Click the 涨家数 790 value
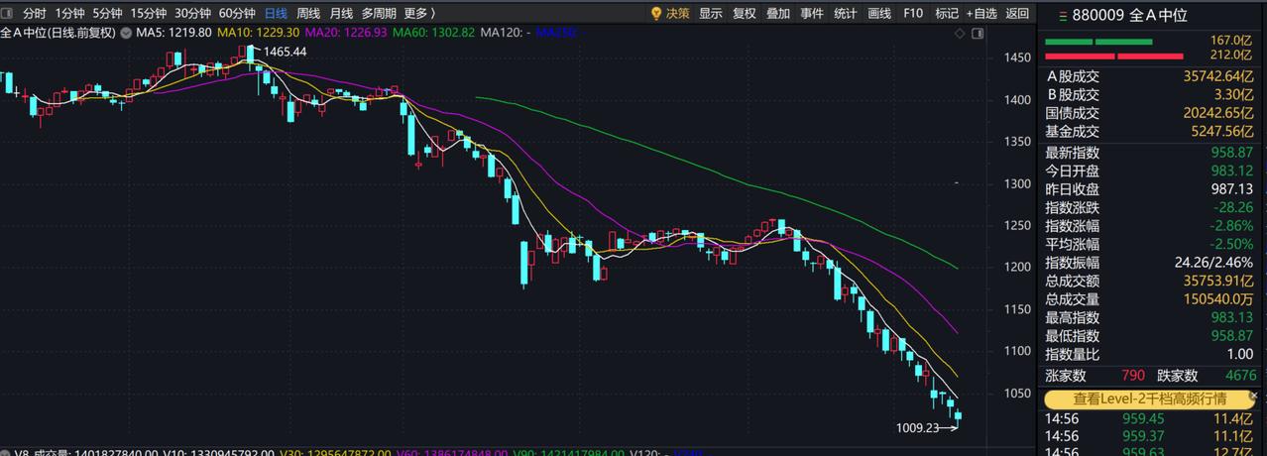Viewport: 1267px width, 456px height. click(1133, 376)
